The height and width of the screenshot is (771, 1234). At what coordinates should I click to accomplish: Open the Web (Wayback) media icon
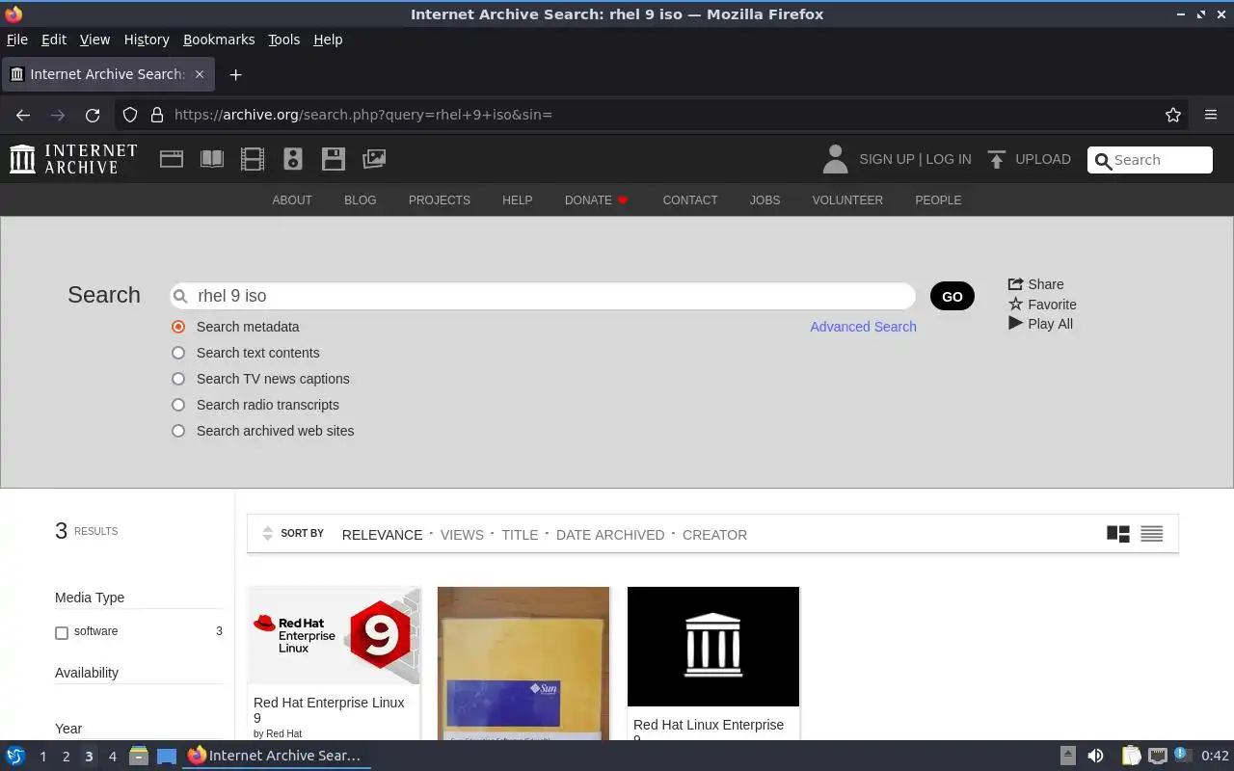[x=172, y=159]
